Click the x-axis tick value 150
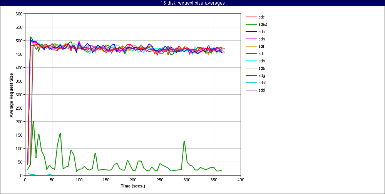Screen dimensions: 385x194 pyautogui.click(x=106, y=180)
